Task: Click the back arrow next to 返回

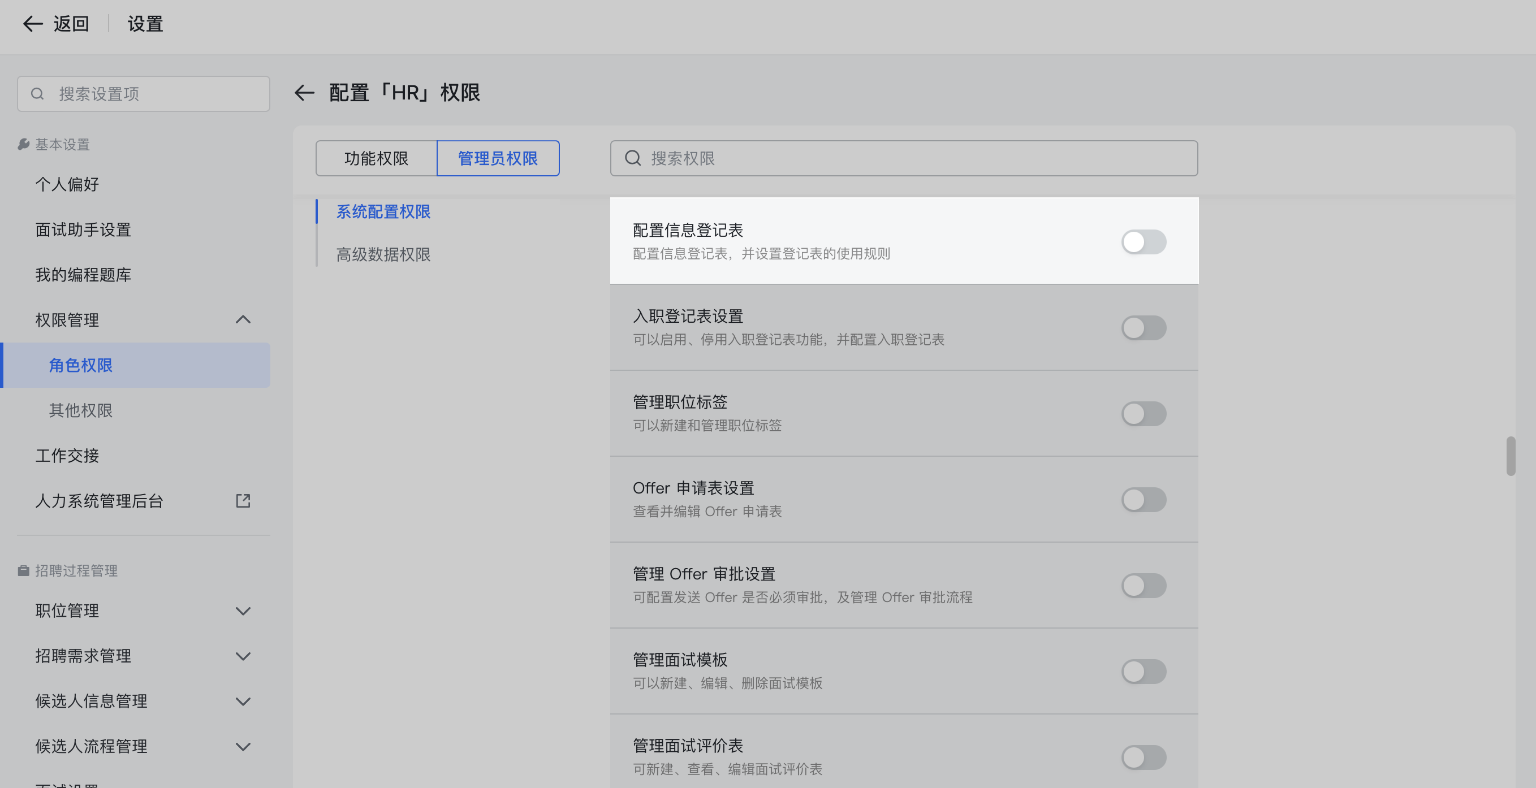Action: click(x=32, y=24)
